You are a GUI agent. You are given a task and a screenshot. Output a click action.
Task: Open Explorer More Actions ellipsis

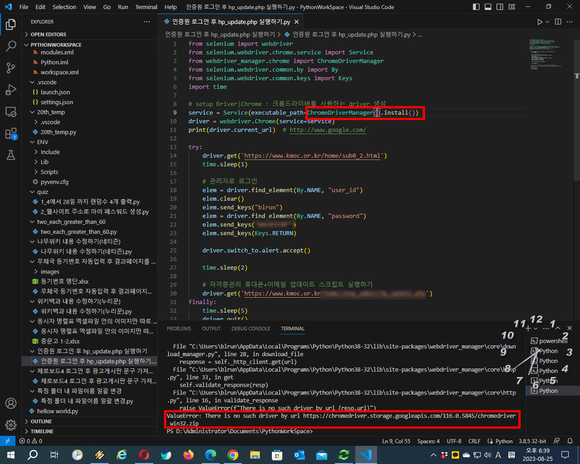click(147, 22)
